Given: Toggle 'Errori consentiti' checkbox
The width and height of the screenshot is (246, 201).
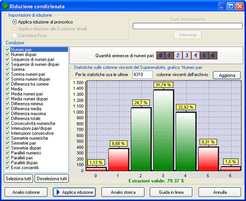Looking at the screenshot, I should [x=7, y=167].
